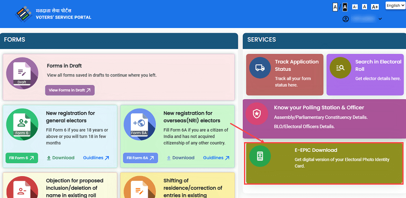Open Guidelines link for Form 6

point(96,158)
